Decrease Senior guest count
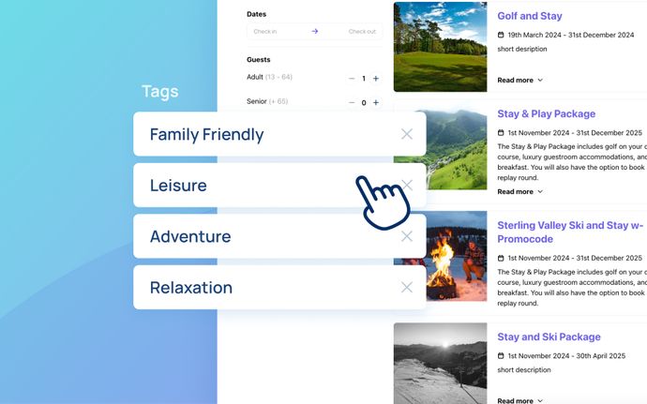 coord(352,103)
